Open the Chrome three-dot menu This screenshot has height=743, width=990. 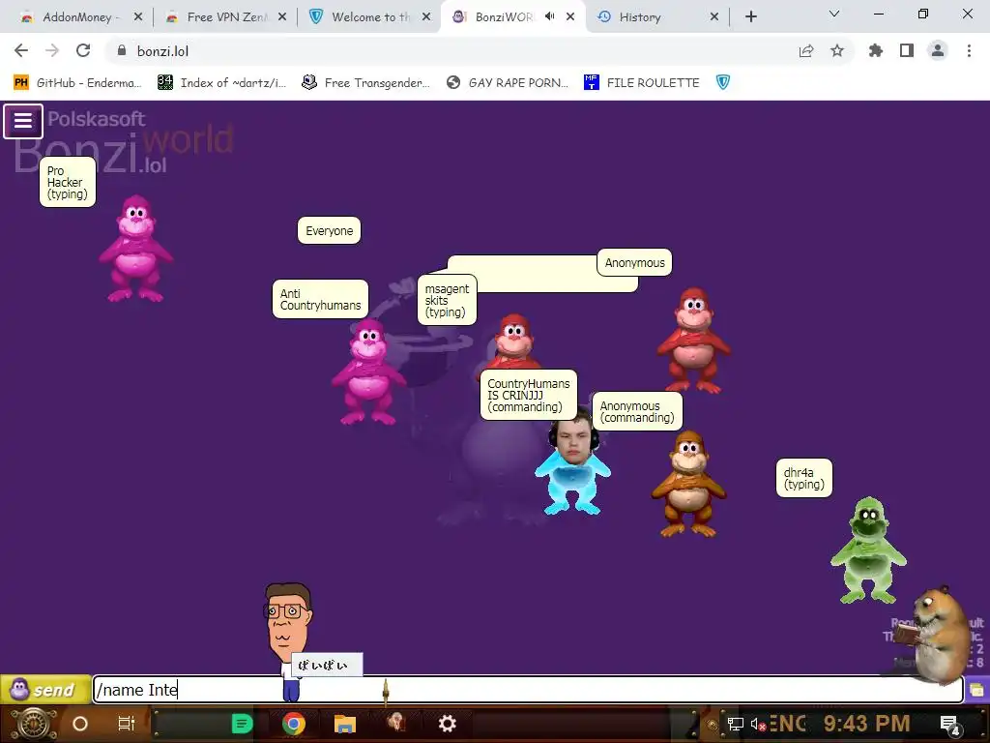969,50
